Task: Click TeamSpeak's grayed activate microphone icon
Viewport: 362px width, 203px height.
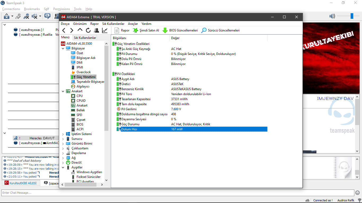Action: (x=18, y=16)
